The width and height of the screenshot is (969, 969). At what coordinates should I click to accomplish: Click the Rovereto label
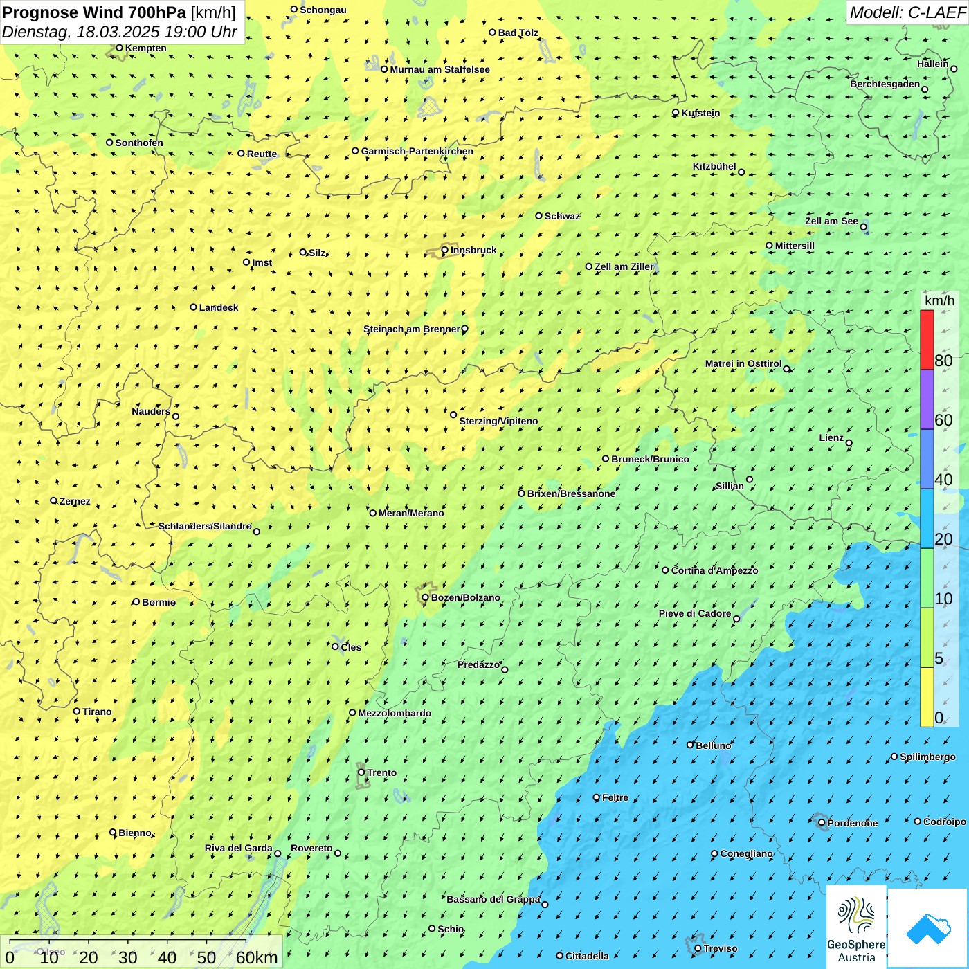pyautogui.click(x=311, y=848)
